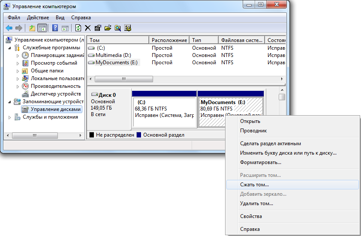This screenshot has width=361, height=236.
Task: Click the Computer Management title bar icon
Action: [7, 7]
